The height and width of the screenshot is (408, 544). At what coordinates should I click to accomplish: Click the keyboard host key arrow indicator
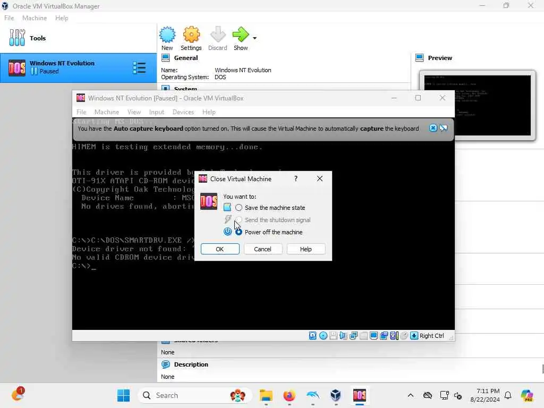(414, 336)
